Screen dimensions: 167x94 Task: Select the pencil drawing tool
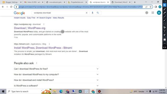pyautogui.click(x=165, y=9)
